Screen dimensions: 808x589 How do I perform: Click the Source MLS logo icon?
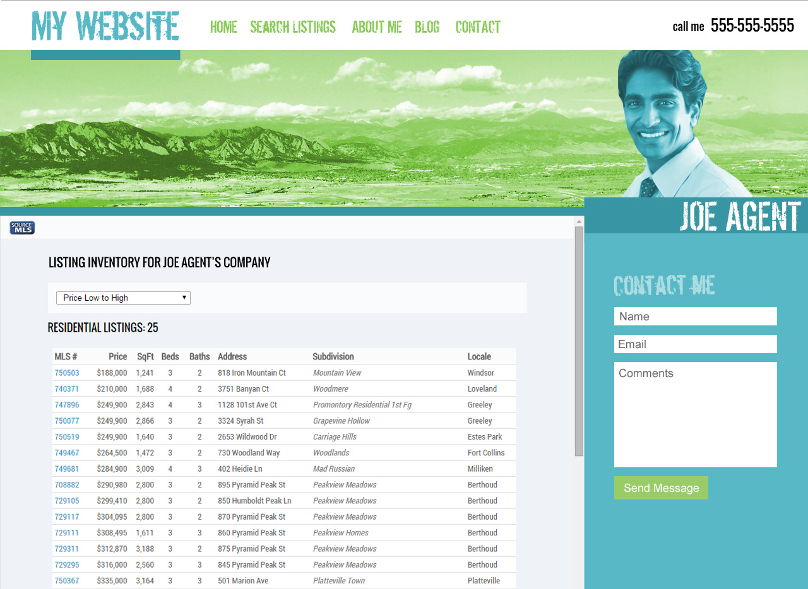click(22, 228)
